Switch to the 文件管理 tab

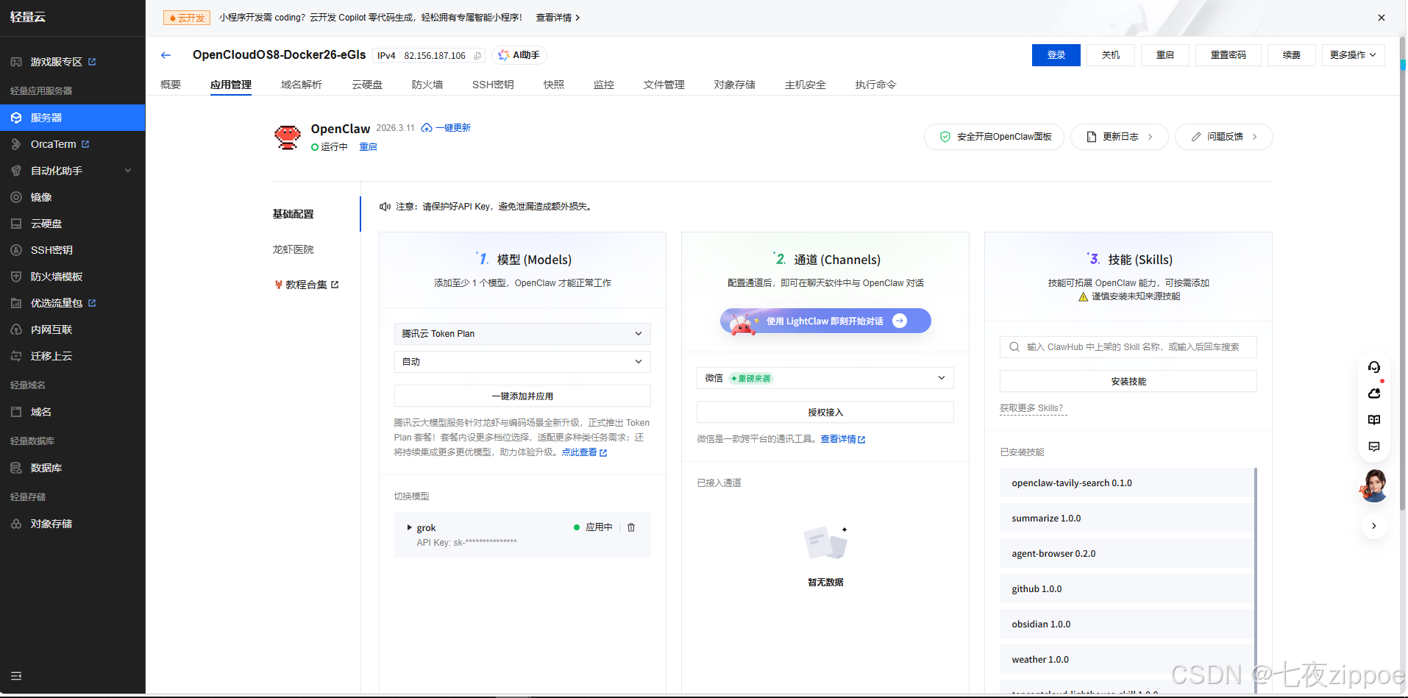(664, 85)
